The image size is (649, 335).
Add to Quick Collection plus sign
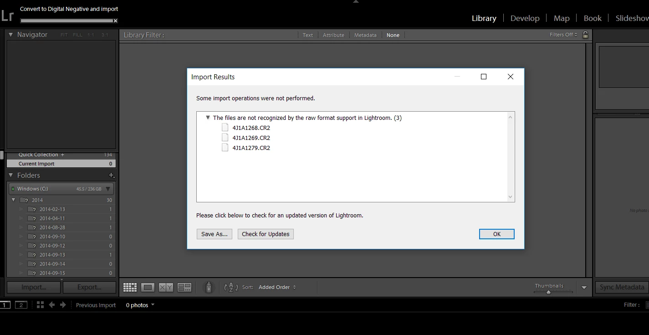pyautogui.click(x=62, y=155)
